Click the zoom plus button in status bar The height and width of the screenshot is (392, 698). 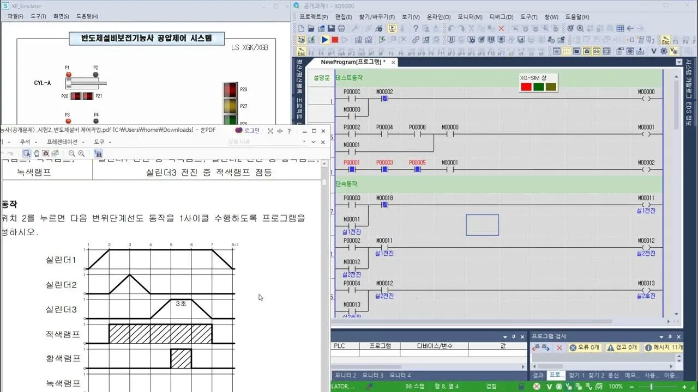click(684, 387)
